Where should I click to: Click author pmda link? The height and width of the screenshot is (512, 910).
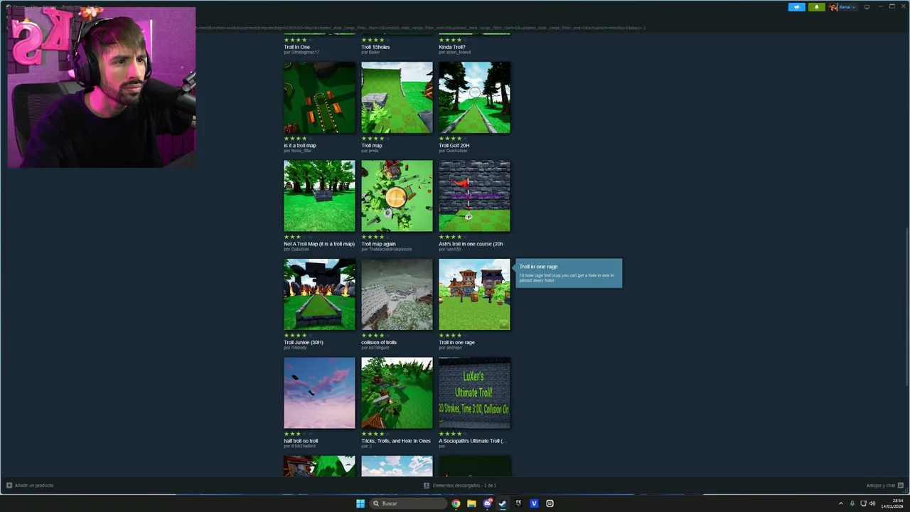point(373,151)
